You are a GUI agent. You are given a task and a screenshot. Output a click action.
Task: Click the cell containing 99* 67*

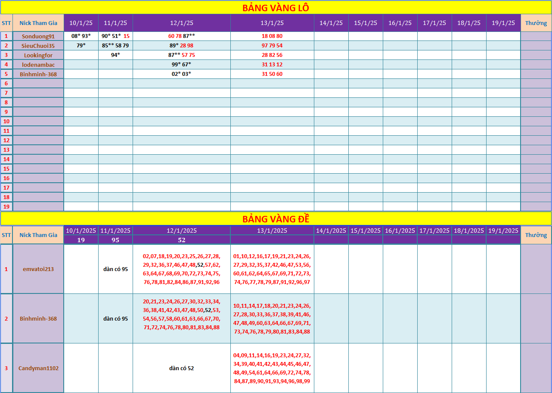tap(182, 65)
